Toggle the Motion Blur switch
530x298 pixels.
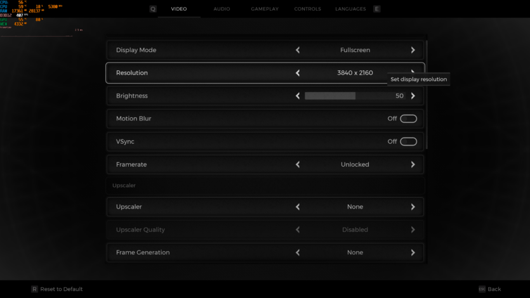(408, 119)
